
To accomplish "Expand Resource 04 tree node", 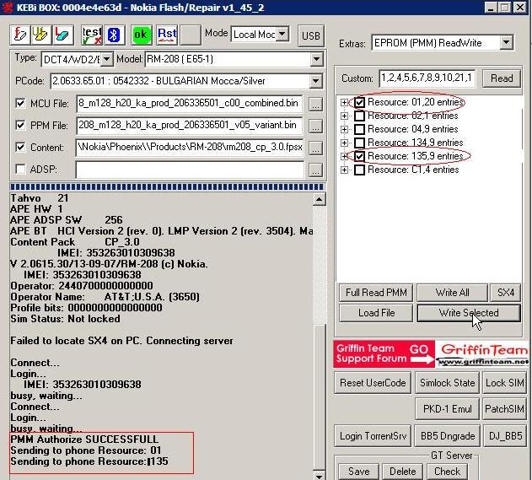I will [x=344, y=129].
